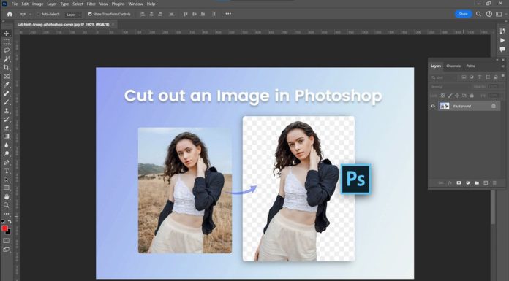
Task: Toggle Show Transform Controls checkbox
Action: click(90, 15)
